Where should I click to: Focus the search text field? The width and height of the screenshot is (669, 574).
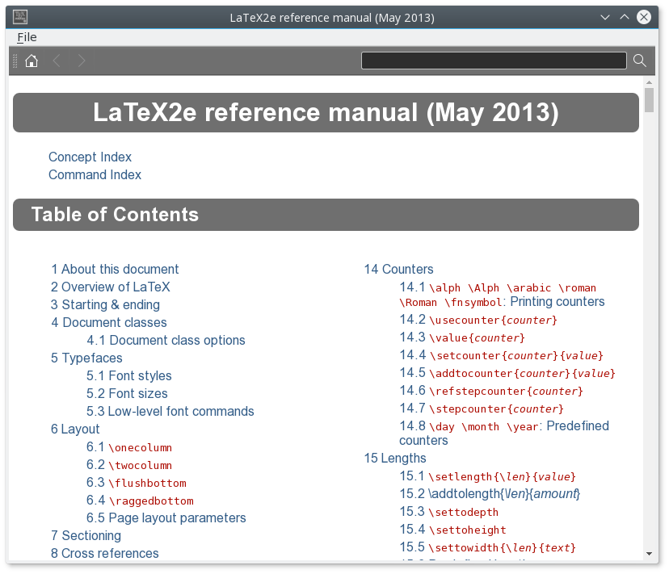[494, 61]
